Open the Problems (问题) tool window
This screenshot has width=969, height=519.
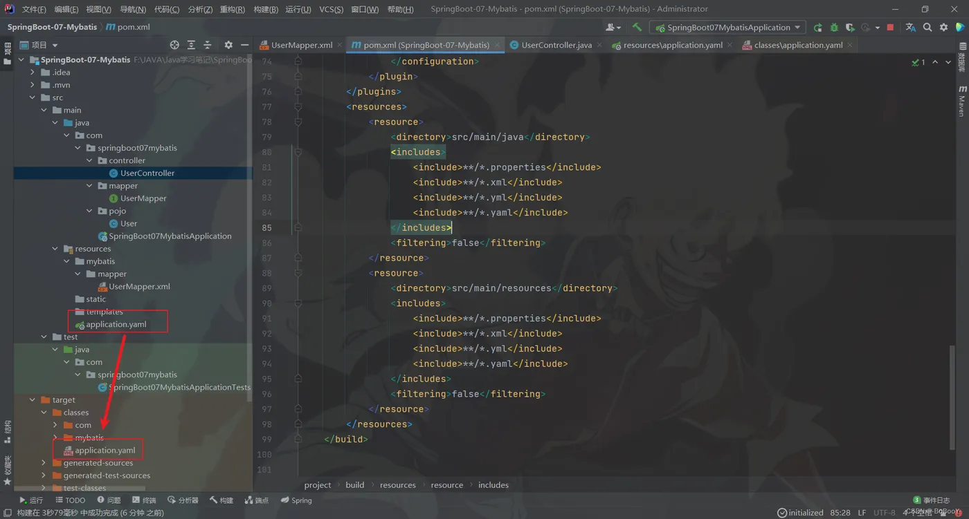click(x=109, y=500)
